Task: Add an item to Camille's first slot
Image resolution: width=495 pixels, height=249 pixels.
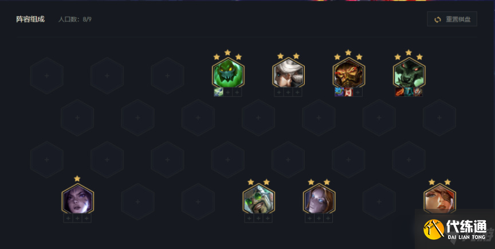Action: [279, 92]
